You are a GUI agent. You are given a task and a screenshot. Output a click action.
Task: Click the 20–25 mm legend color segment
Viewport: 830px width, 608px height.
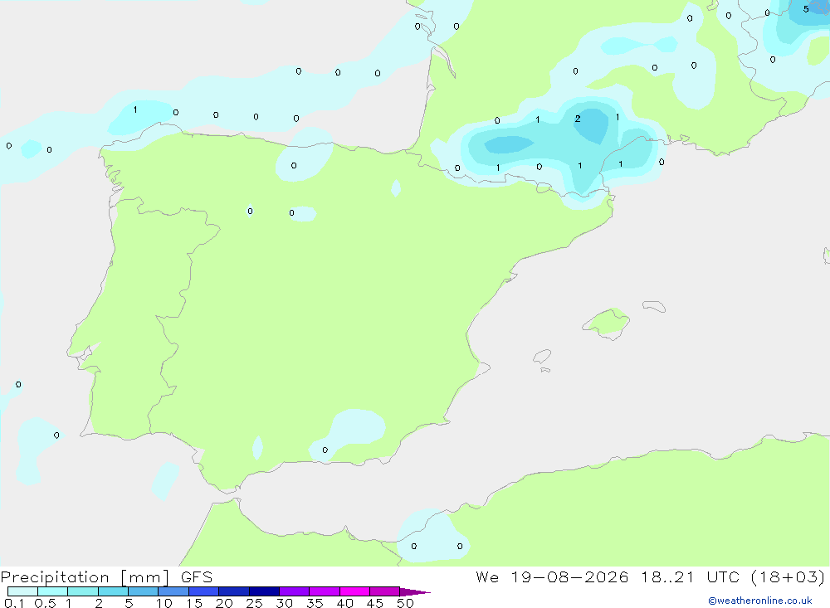[x=233, y=591]
